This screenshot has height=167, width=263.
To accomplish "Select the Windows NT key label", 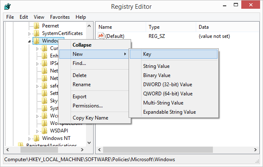I will (56, 138).
